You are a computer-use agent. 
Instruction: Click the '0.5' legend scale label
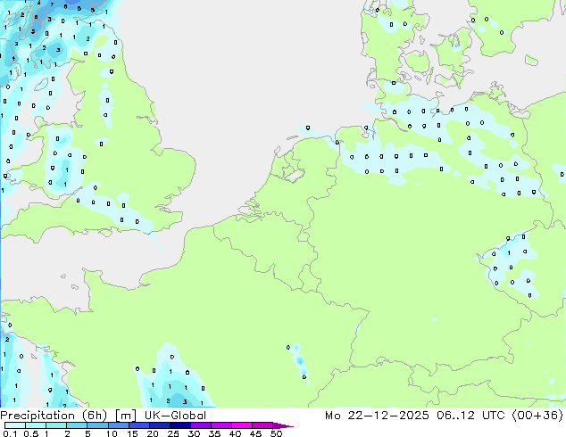(31, 433)
